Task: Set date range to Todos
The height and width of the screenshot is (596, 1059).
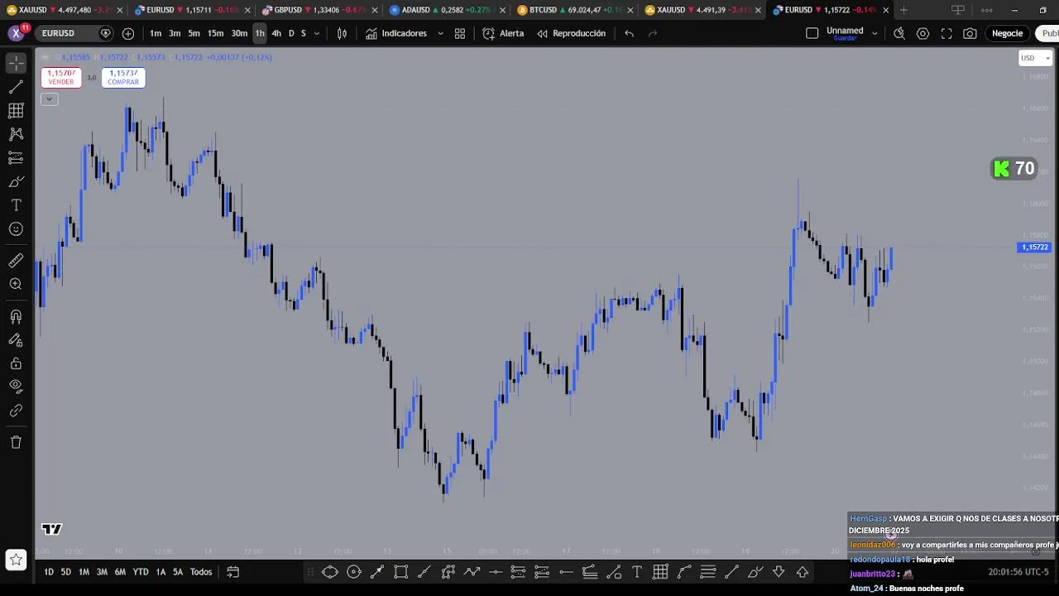Action: 201,572
